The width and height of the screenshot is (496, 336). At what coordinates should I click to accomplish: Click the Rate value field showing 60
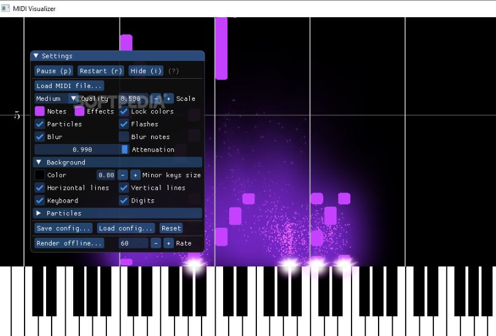[133, 243]
